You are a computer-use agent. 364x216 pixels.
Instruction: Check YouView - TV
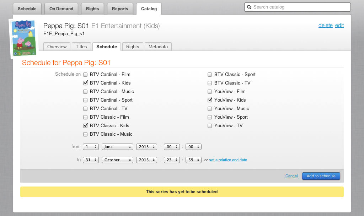coord(210,126)
